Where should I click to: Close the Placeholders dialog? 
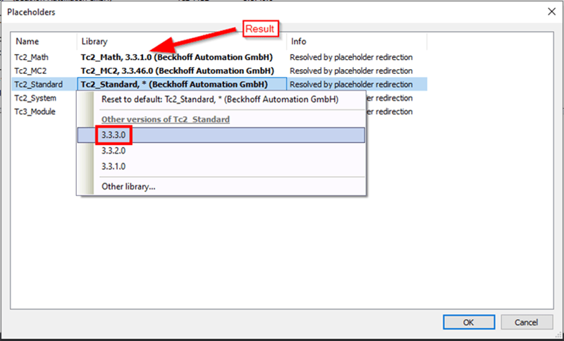point(551,12)
